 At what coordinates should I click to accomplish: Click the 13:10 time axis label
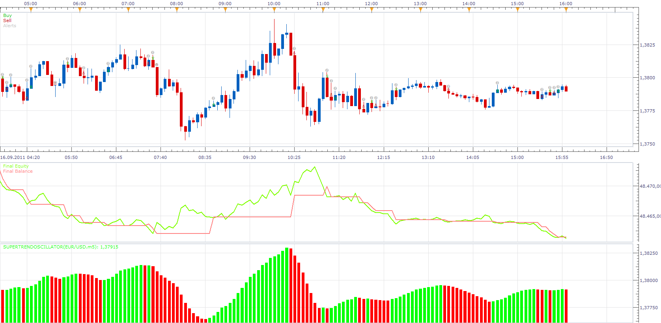[428, 157]
